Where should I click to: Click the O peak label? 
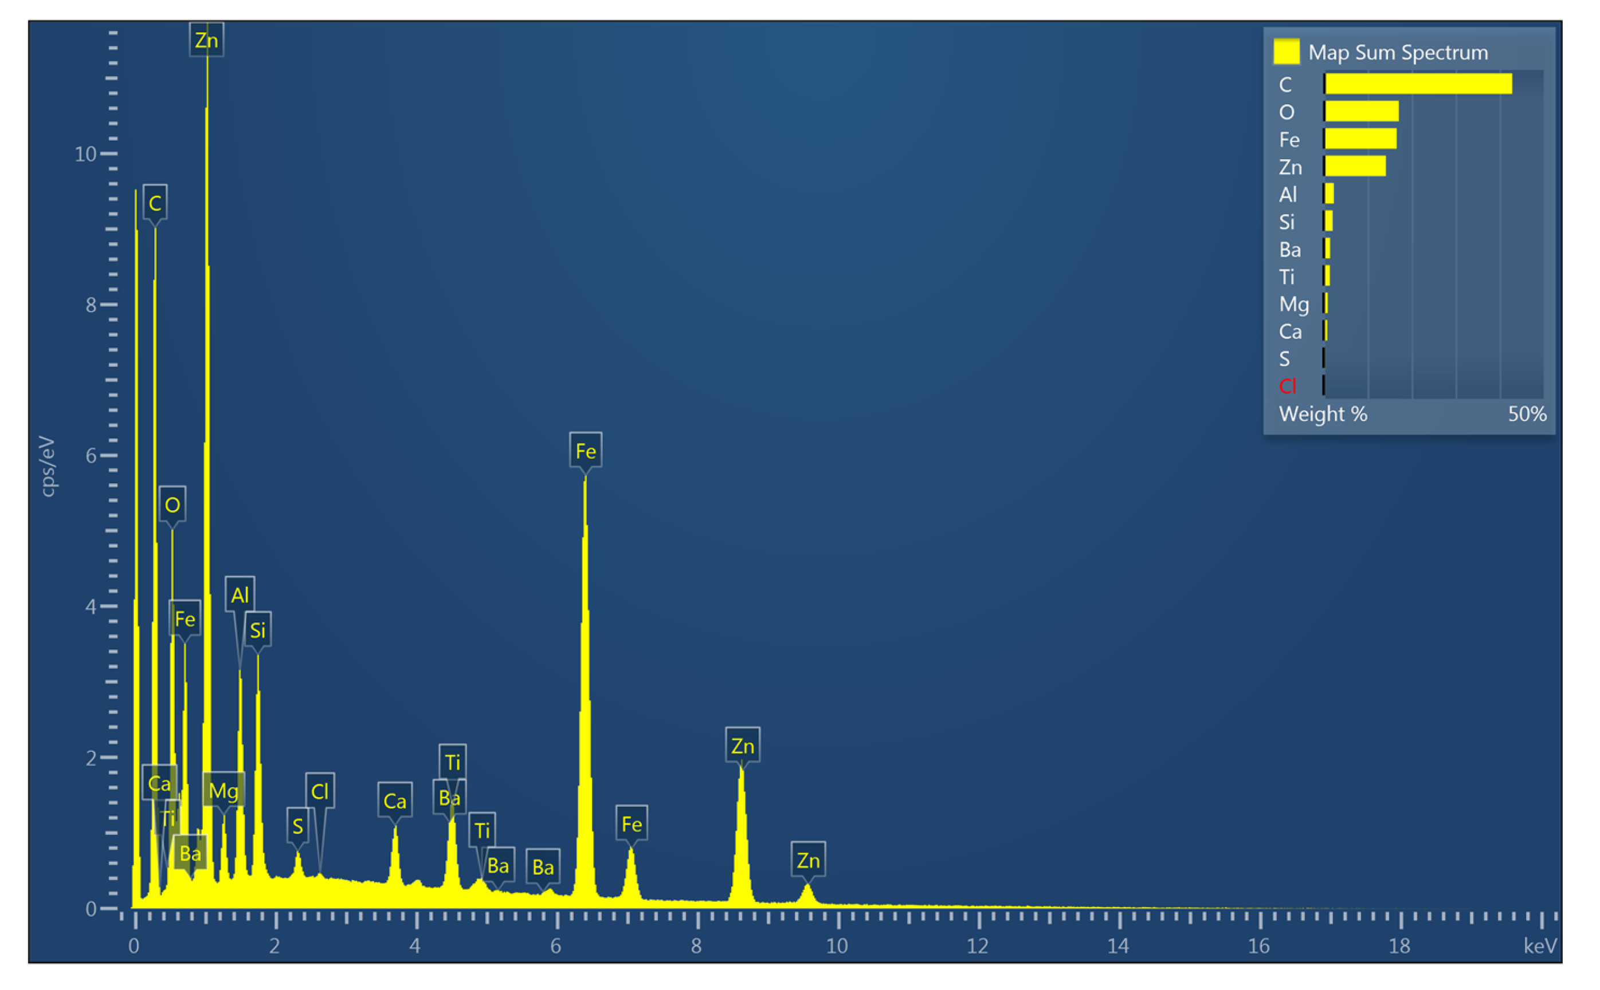(x=172, y=505)
